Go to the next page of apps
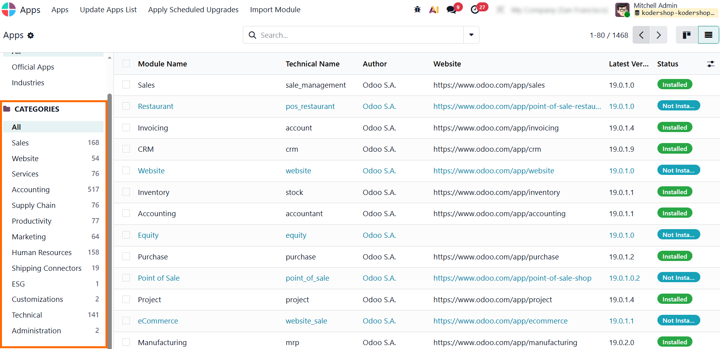720x349 pixels. (659, 35)
